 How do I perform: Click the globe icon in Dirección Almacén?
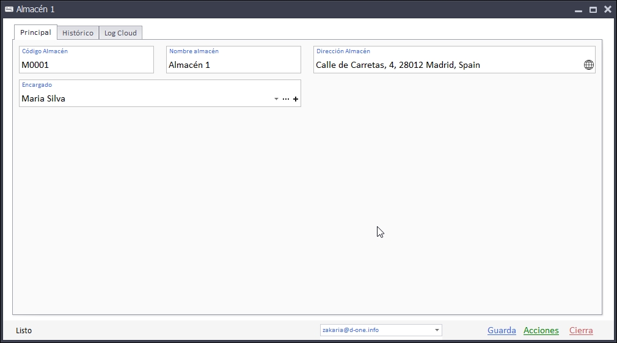tap(588, 65)
